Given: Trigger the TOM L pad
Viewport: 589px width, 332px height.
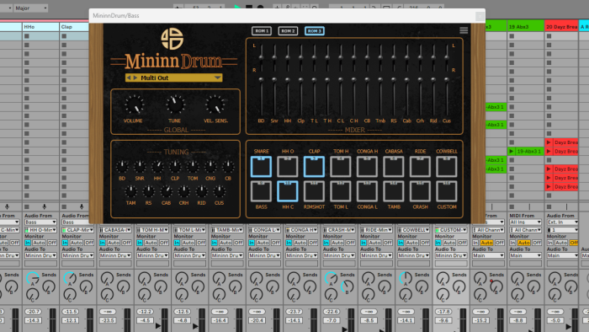Looking at the screenshot, I should (x=340, y=191).
